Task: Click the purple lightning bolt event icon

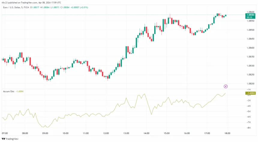Action: (x=226, y=86)
